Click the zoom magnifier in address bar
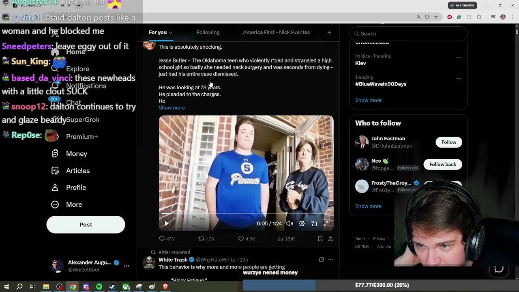The image size is (519, 292). (418, 17)
